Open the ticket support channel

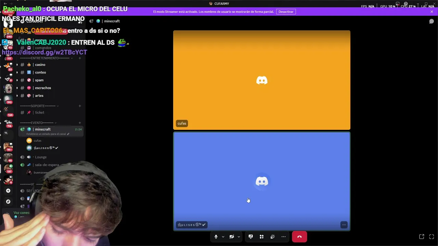coord(51,112)
